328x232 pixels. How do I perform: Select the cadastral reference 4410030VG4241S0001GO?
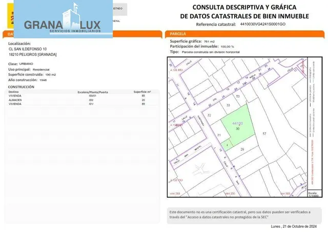pyautogui.click(x=262, y=24)
